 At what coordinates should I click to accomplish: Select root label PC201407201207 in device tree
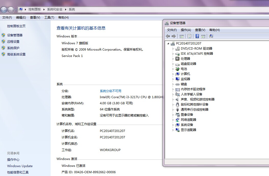tap(189, 43)
